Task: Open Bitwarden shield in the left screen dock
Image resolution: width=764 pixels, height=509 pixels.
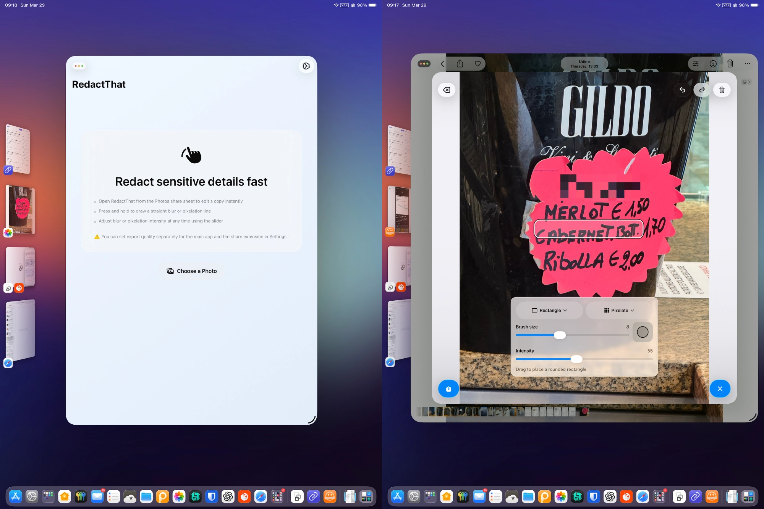Action: click(212, 496)
